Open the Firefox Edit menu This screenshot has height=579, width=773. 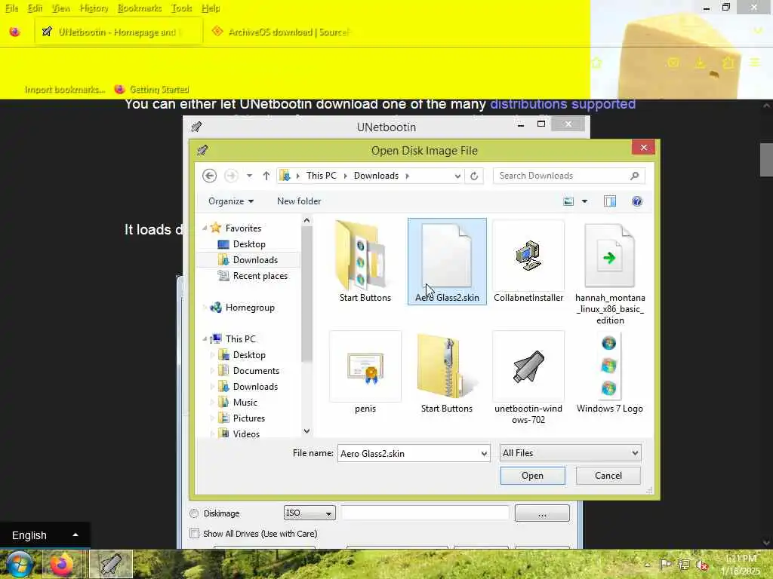pos(35,8)
